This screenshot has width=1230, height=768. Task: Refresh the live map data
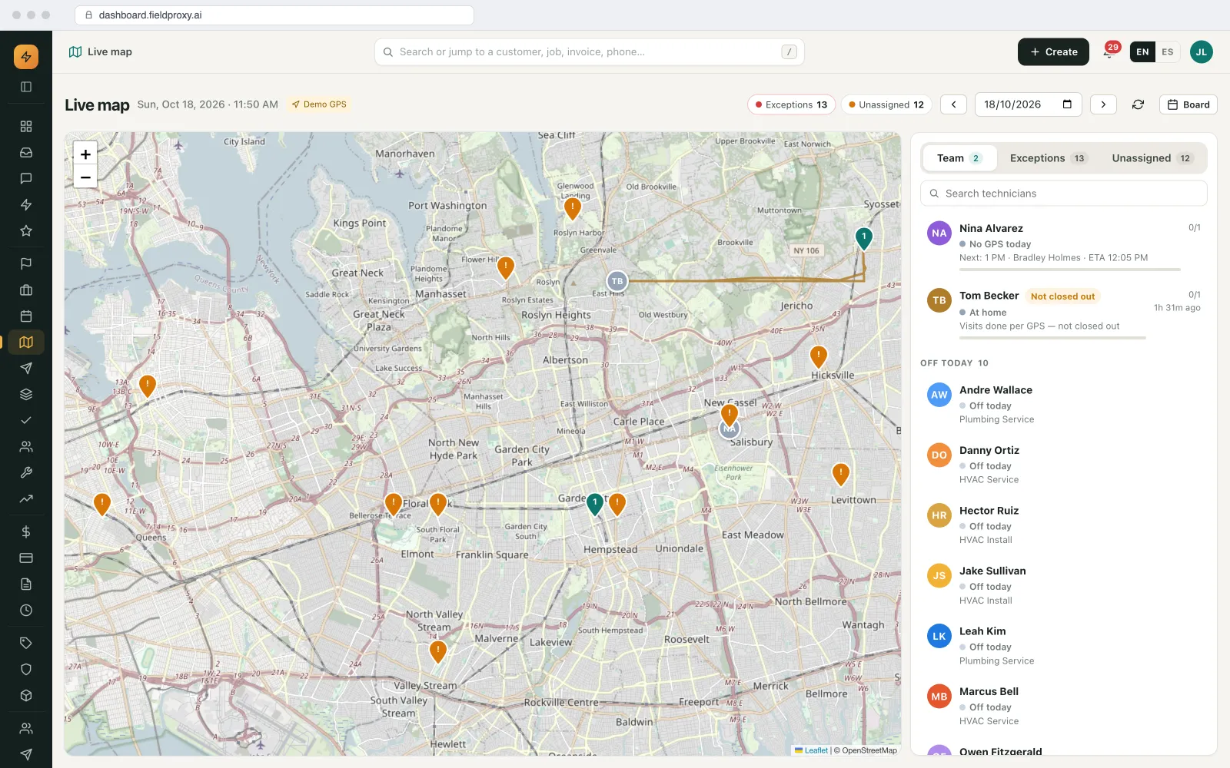(1138, 104)
